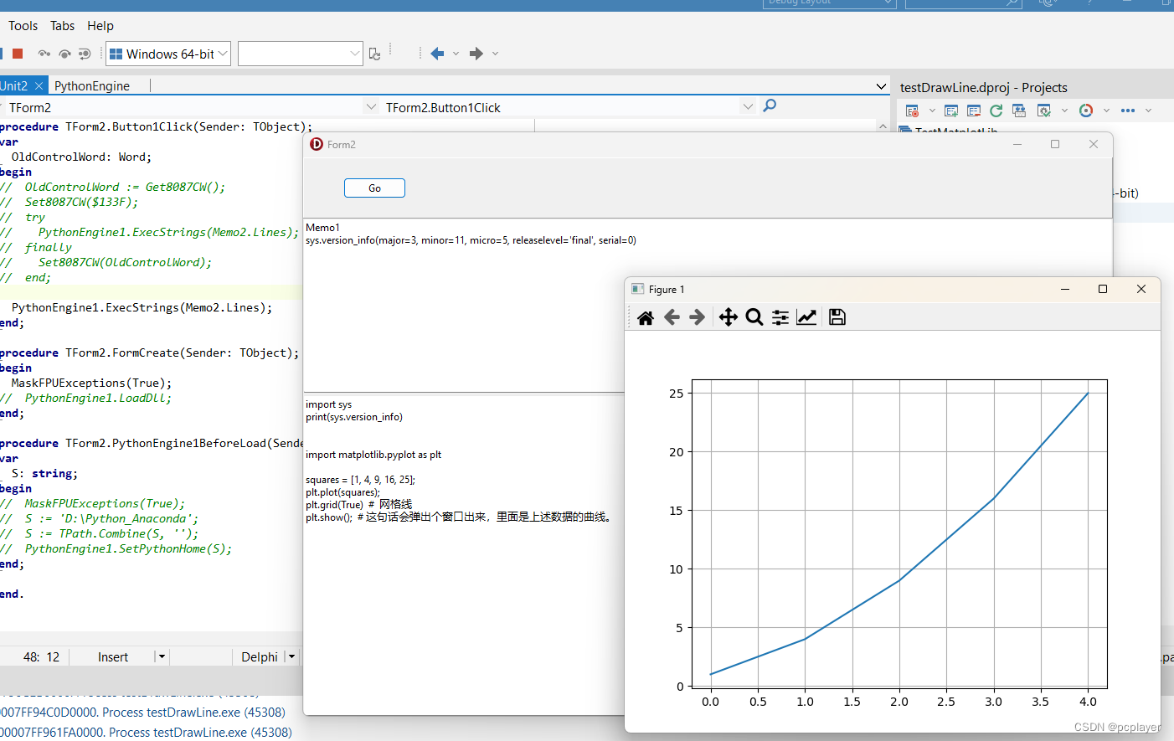Navigate forward with gray right arrow
This screenshot has height=741, width=1174.
click(x=476, y=54)
